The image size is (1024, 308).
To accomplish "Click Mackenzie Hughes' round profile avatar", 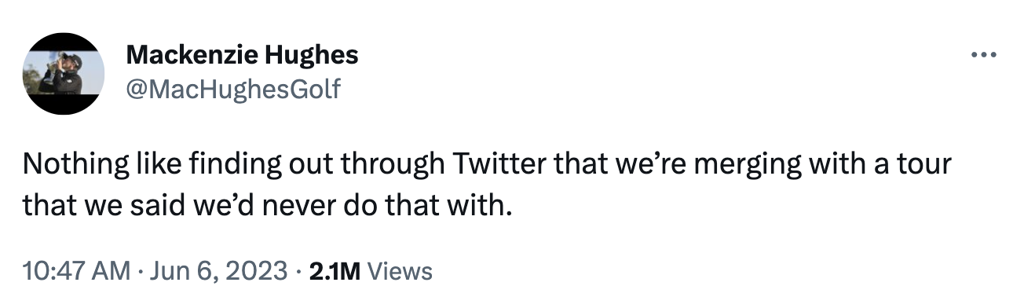I will (x=64, y=74).
